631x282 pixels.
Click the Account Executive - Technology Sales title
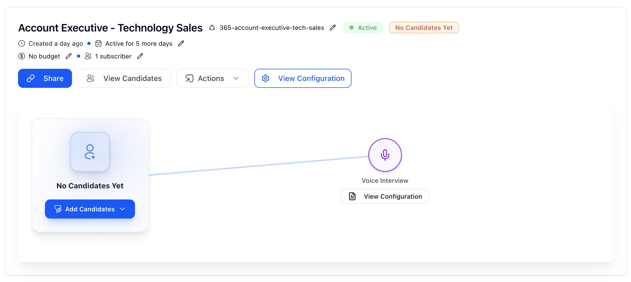click(x=110, y=28)
